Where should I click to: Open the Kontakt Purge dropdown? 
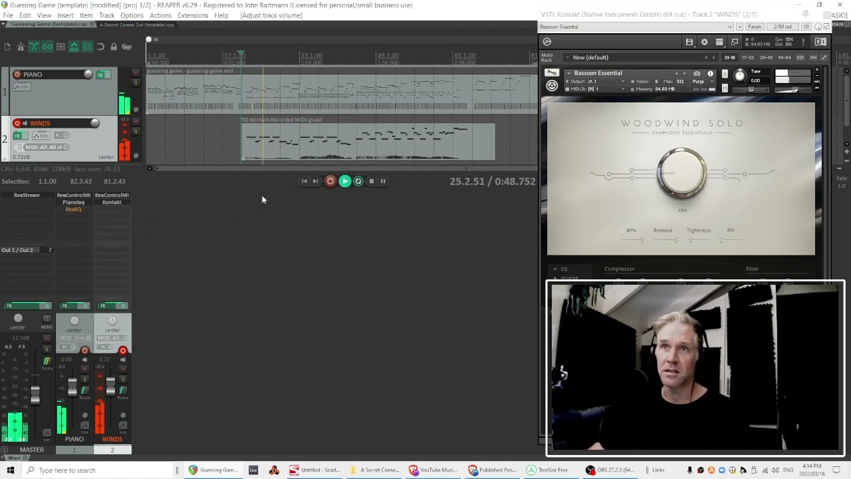[703, 81]
